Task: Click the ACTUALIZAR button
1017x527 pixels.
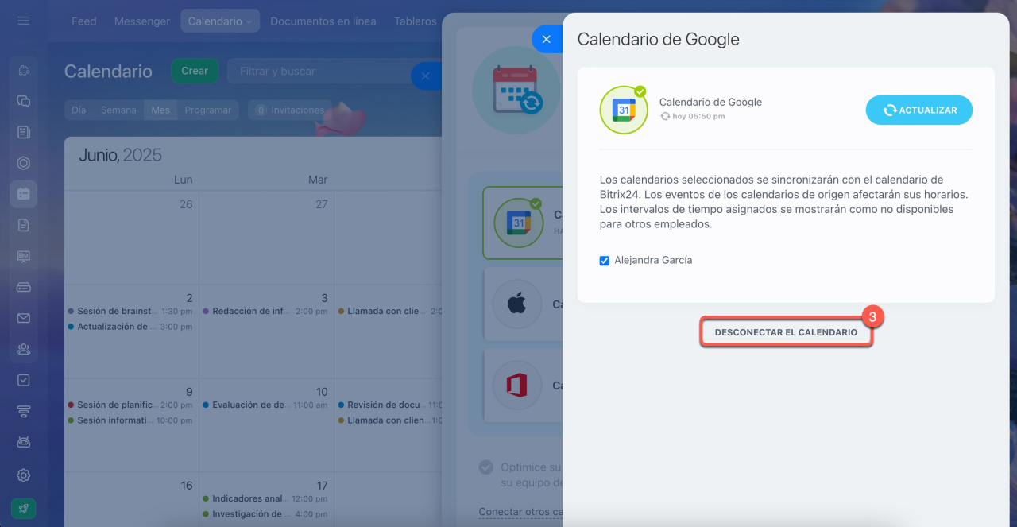Action: [919, 110]
